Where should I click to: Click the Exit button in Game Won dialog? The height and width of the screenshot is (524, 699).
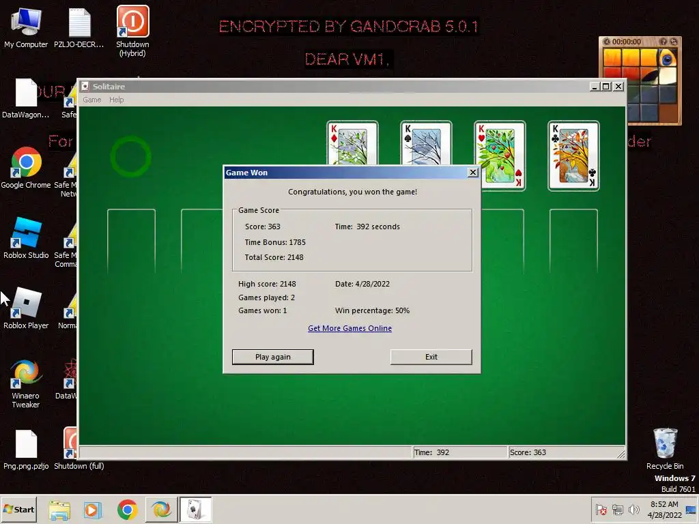[431, 357]
